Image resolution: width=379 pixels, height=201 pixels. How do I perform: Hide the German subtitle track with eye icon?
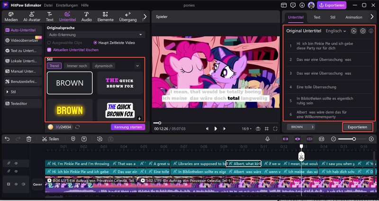pos(16,171)
